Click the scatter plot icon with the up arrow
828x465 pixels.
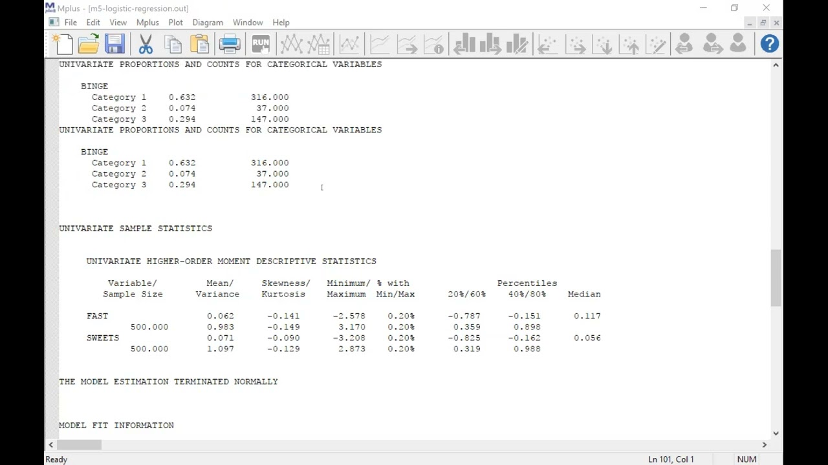(x=629, y=44)
